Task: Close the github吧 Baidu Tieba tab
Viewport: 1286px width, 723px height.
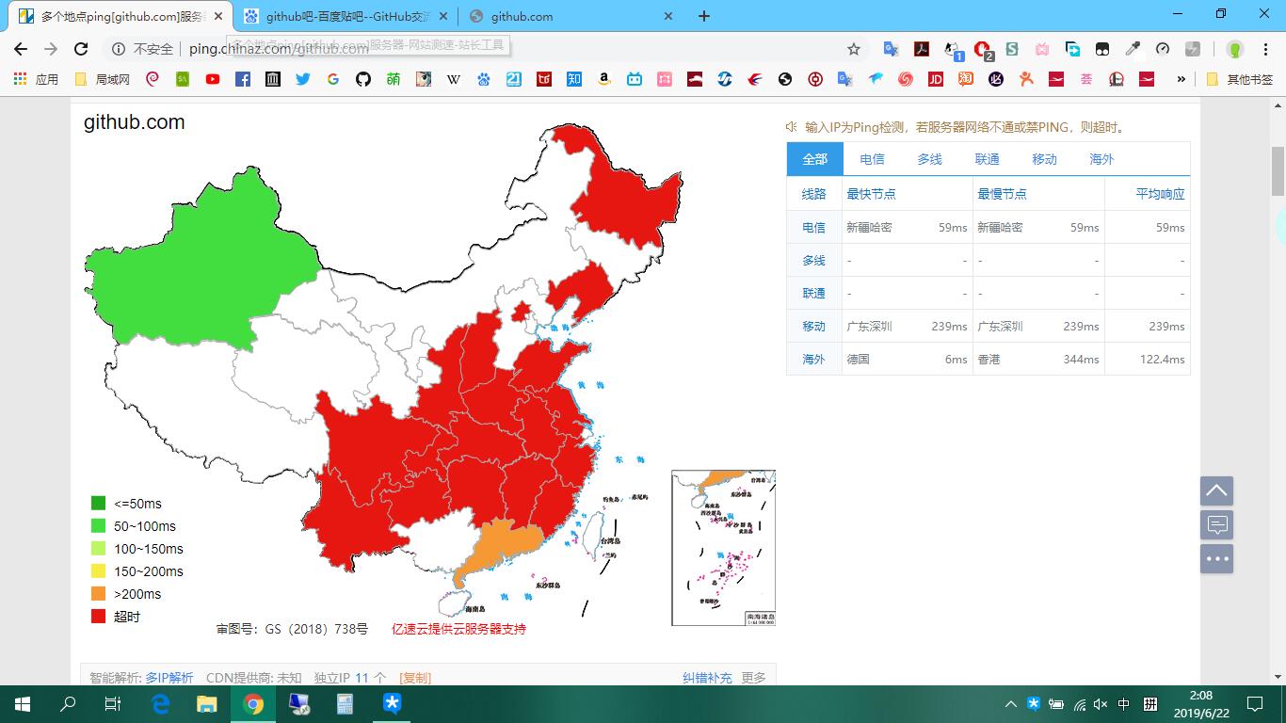Action: click(443, 16)
